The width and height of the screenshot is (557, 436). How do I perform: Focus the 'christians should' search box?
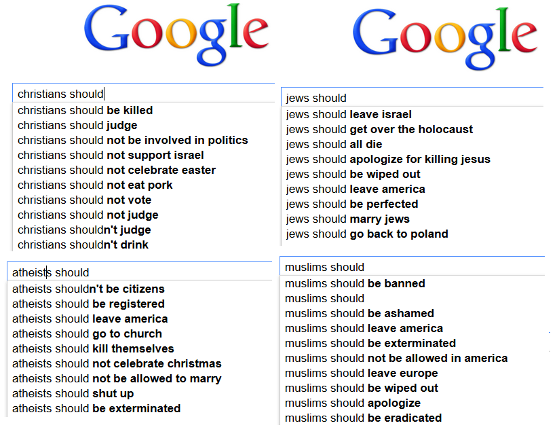point(142,94)
